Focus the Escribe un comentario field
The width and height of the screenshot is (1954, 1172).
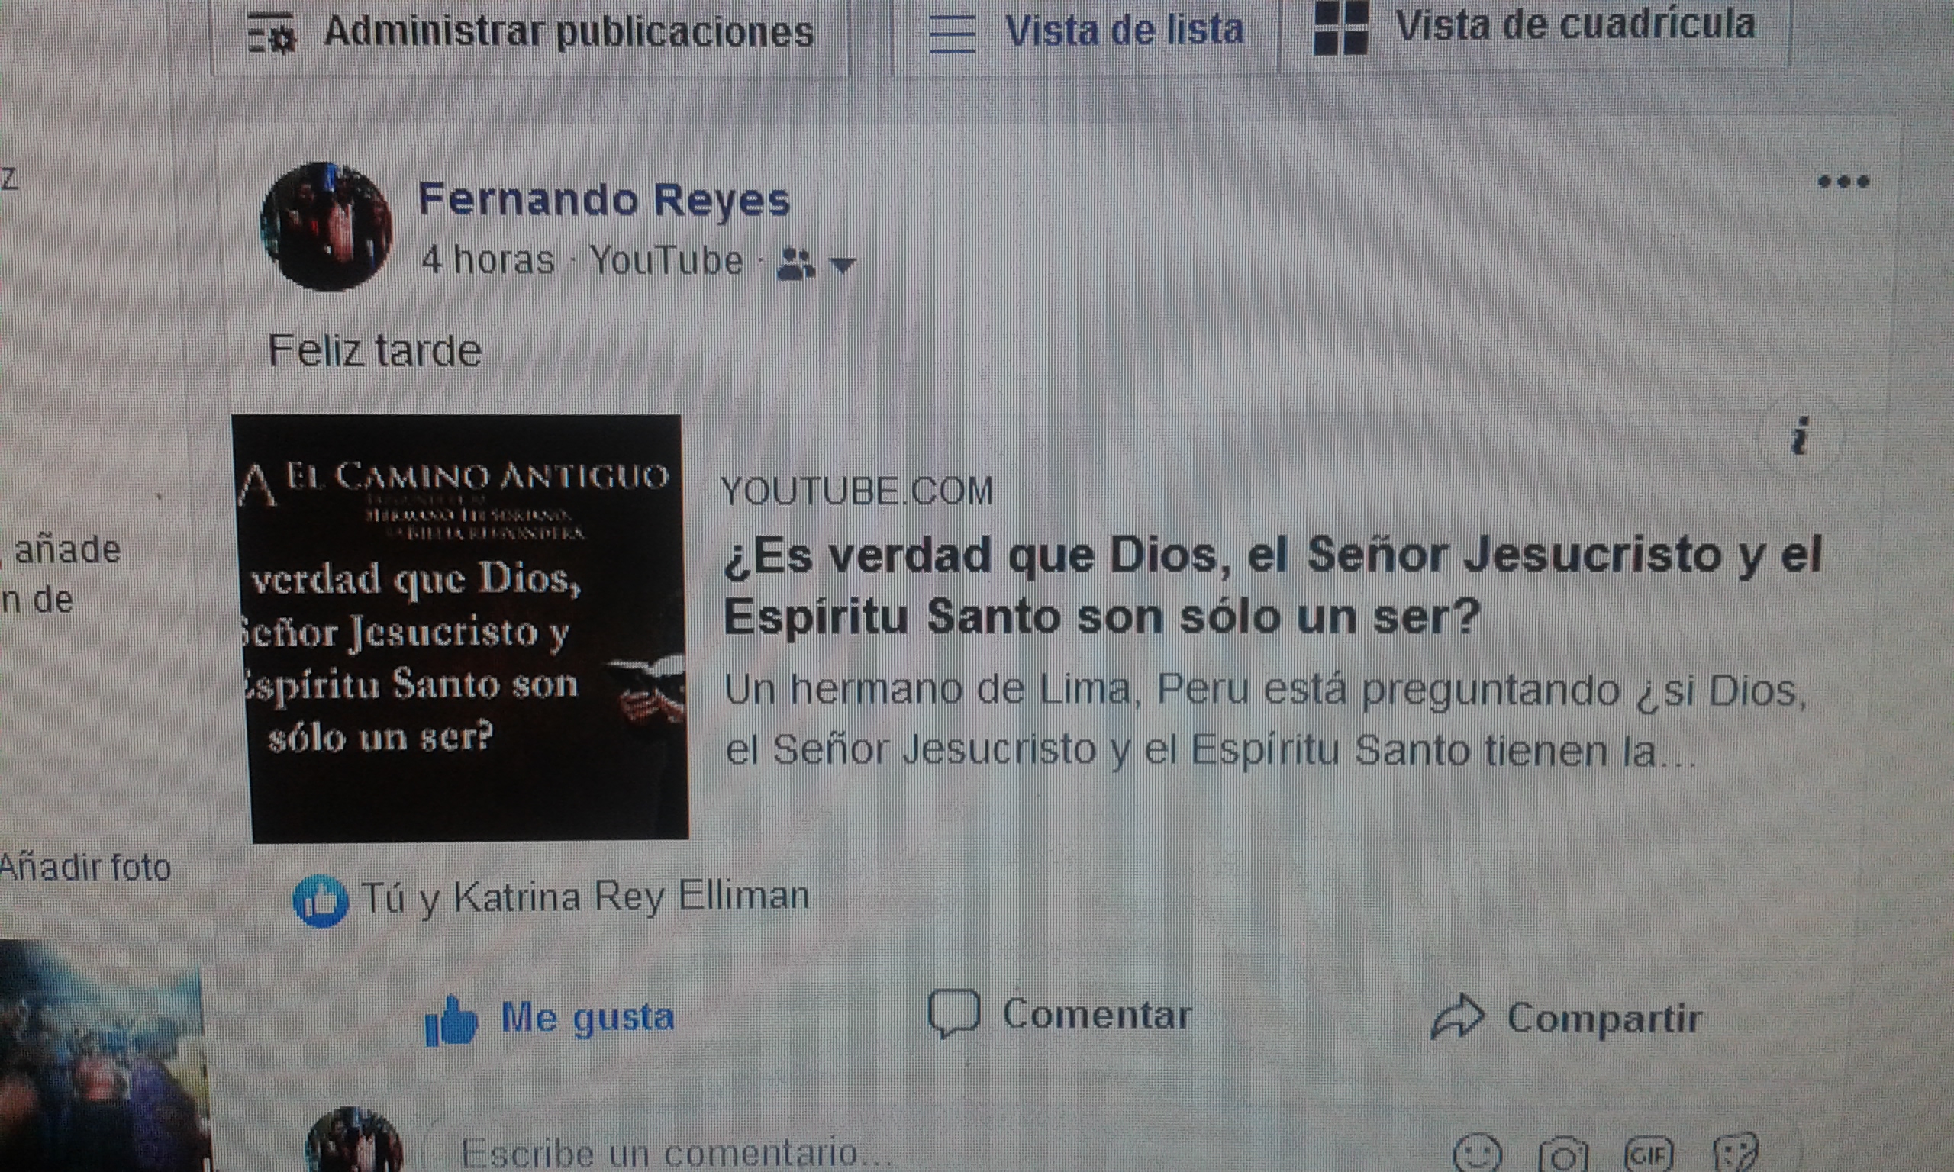click(932, 1153)
